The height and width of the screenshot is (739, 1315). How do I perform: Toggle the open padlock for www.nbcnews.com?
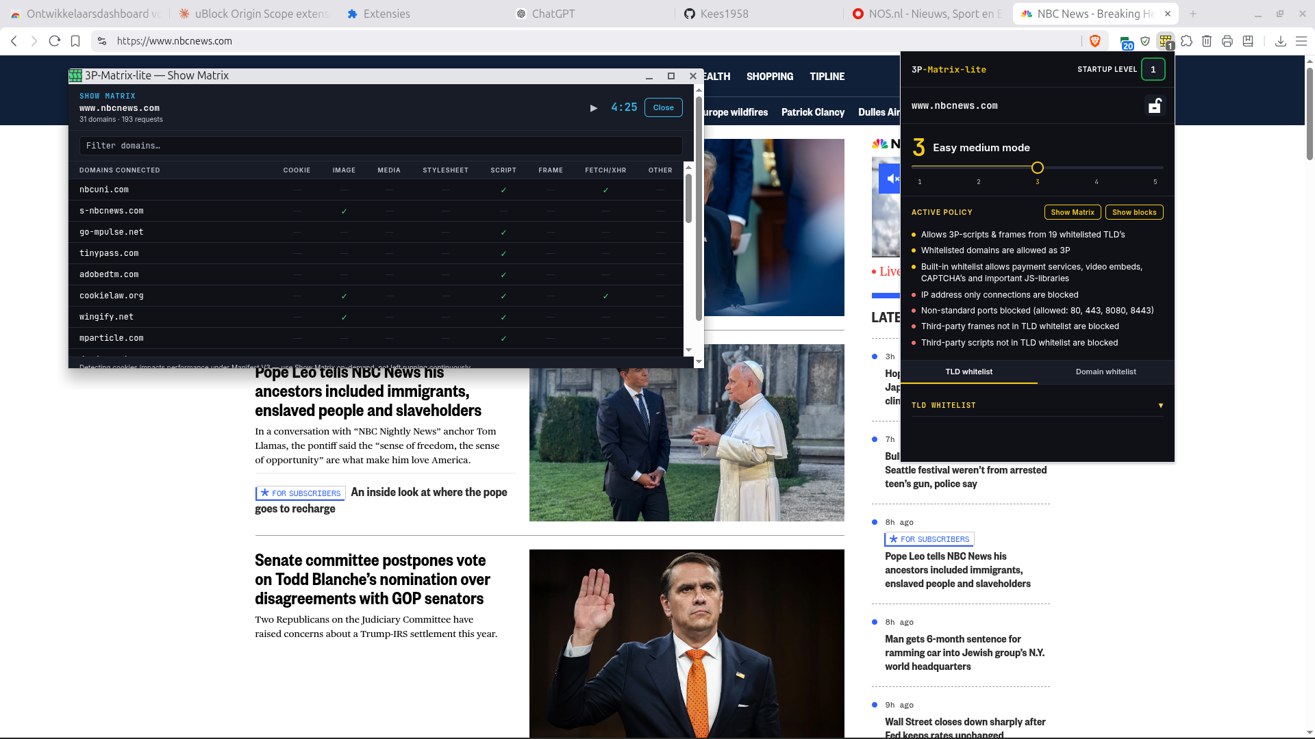click(x=1155, y=106)
